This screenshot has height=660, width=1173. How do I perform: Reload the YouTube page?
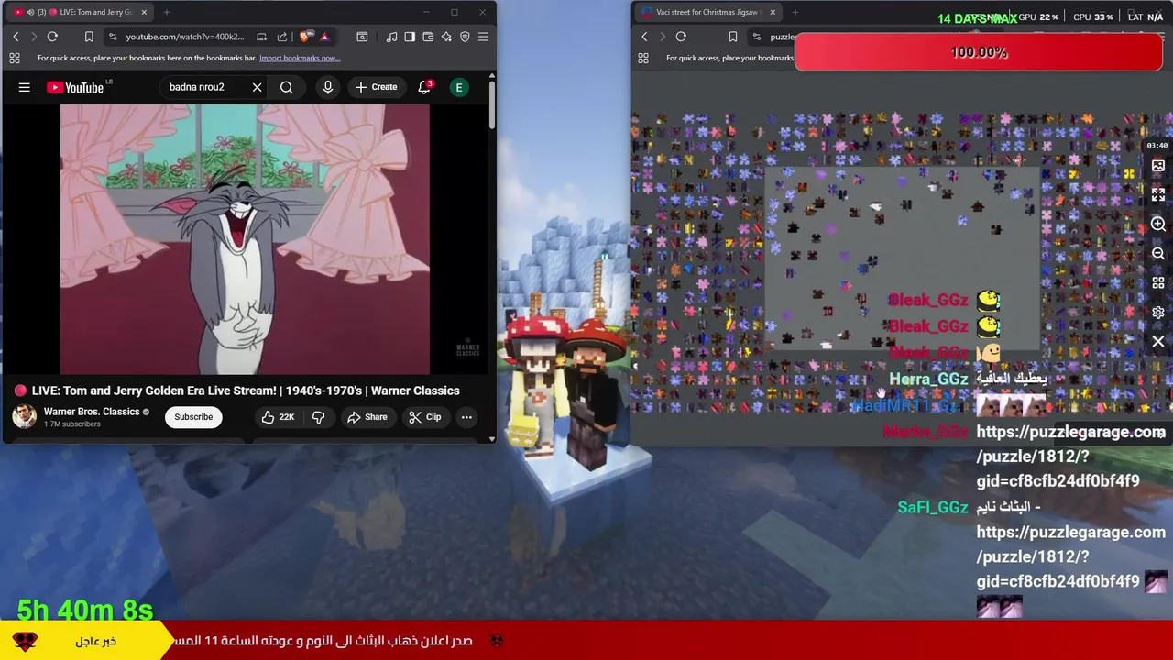(52, 37)
